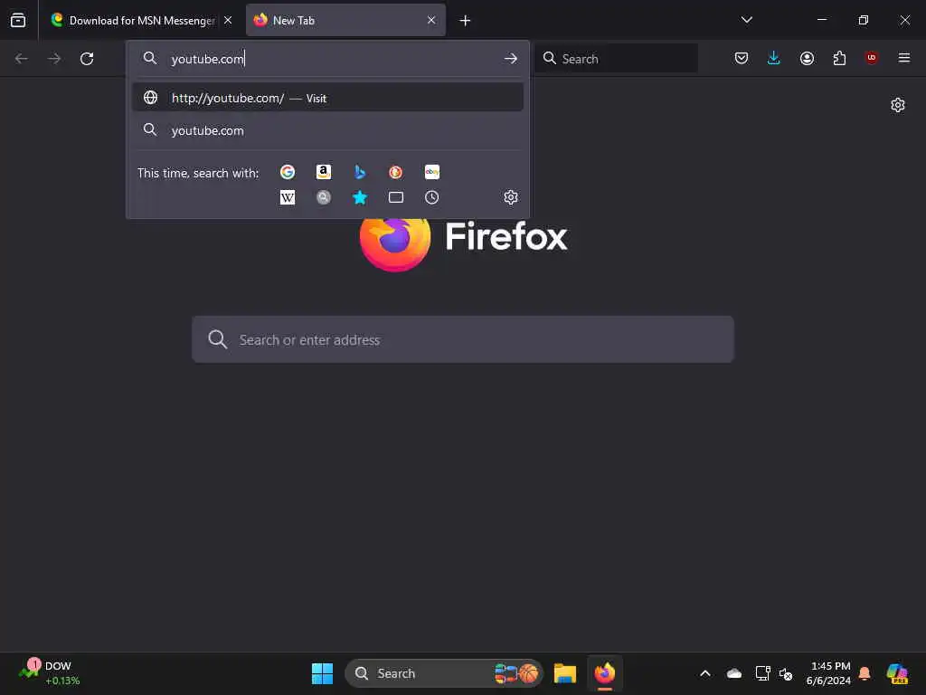Open the OneDrive cloud tray icon
Viewport: 926px width, 695px height.
[734, 673]
